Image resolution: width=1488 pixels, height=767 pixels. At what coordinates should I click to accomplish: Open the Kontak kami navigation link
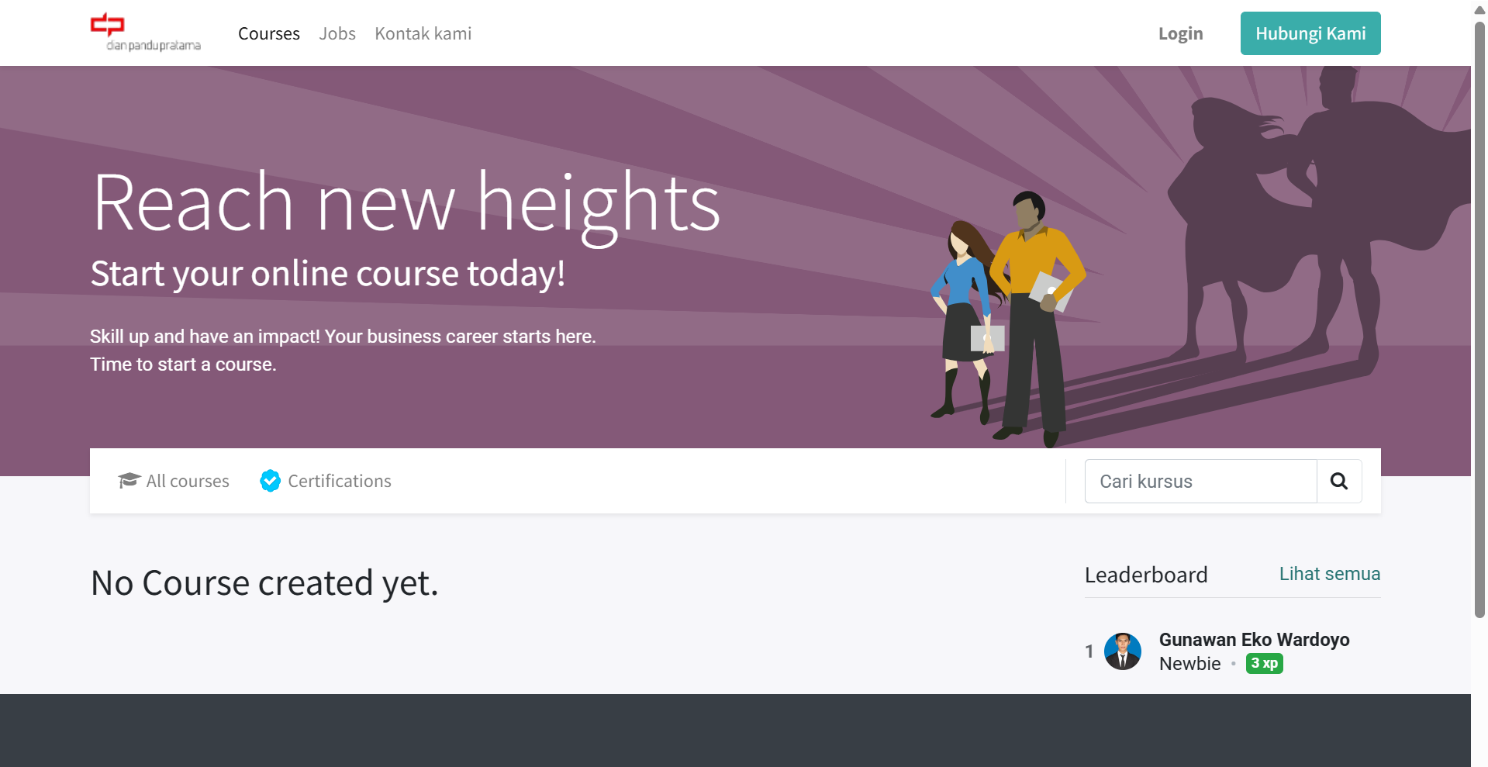[x=423, y=34]
